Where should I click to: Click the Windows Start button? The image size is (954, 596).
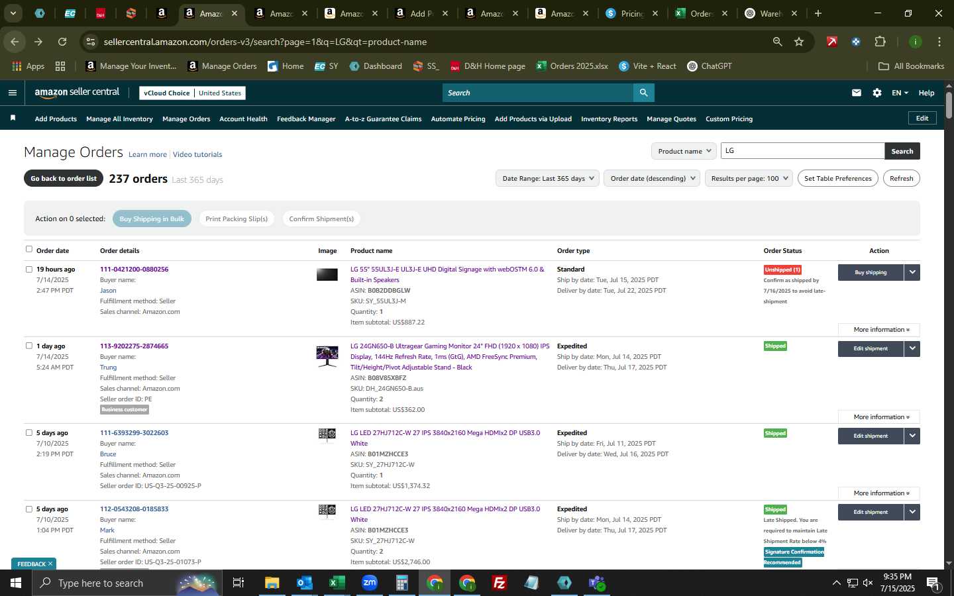pos(16,583)
